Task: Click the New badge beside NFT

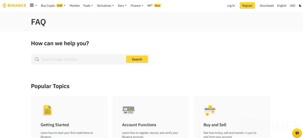Action: [x=157, y=6]
